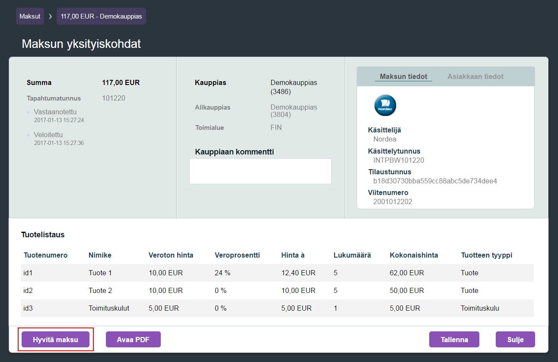This screenshot has height=362, width=558.
Task: Click the Veroton hinta column header
Action: 171,255
